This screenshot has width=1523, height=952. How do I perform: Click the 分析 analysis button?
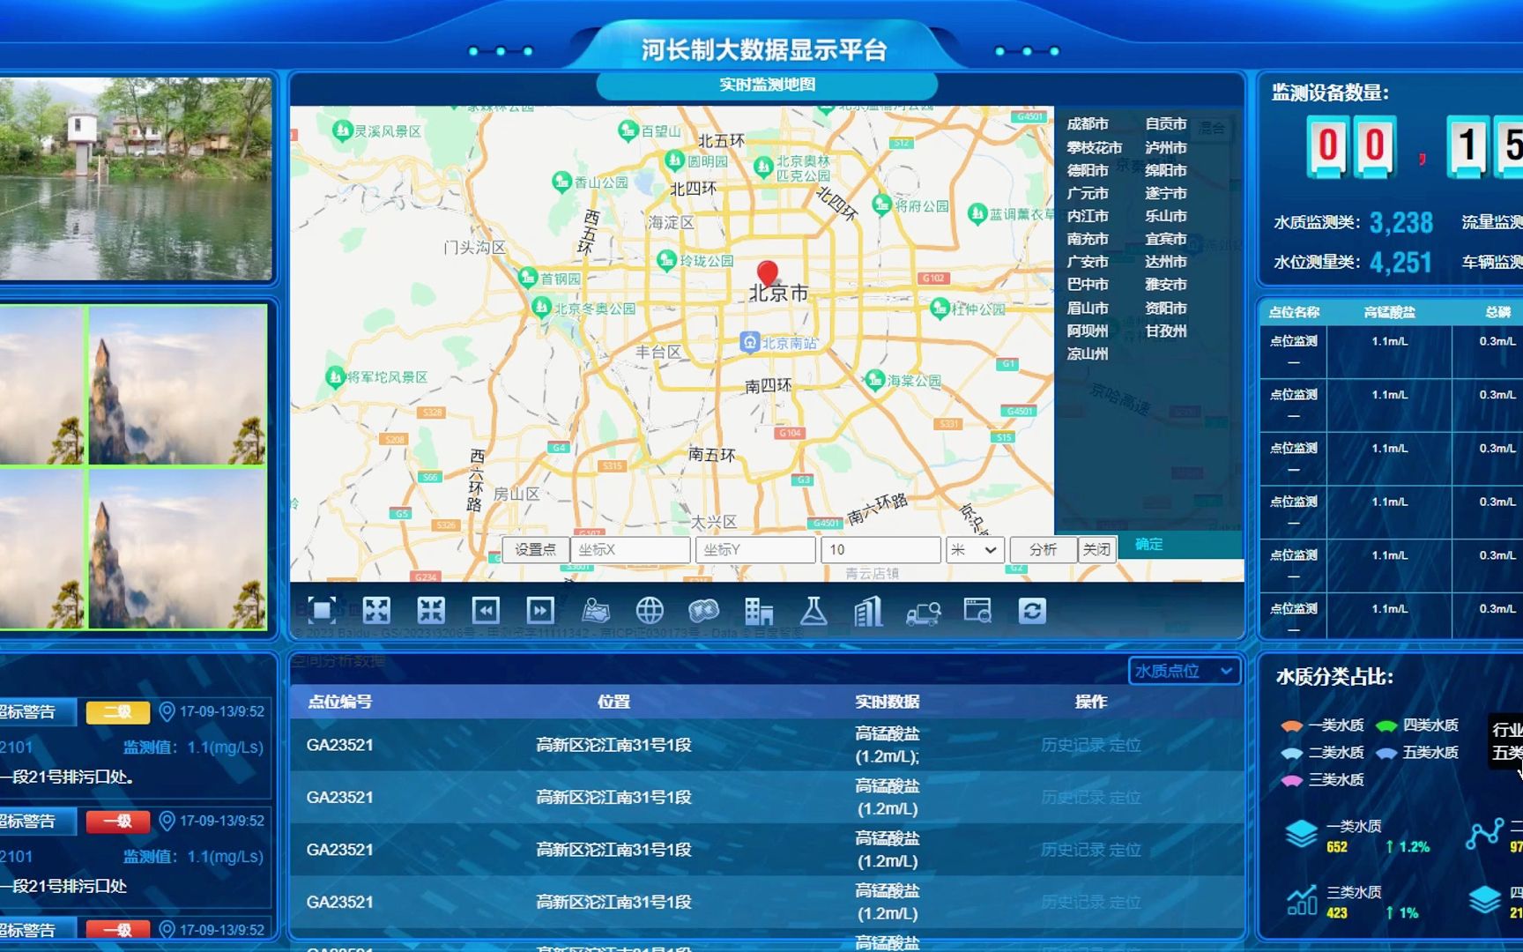point(1042,548)
